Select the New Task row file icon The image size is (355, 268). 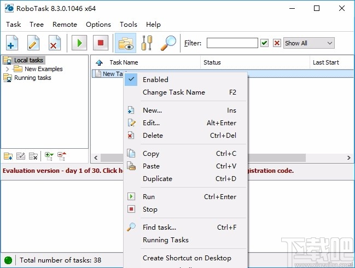point(98,74)
